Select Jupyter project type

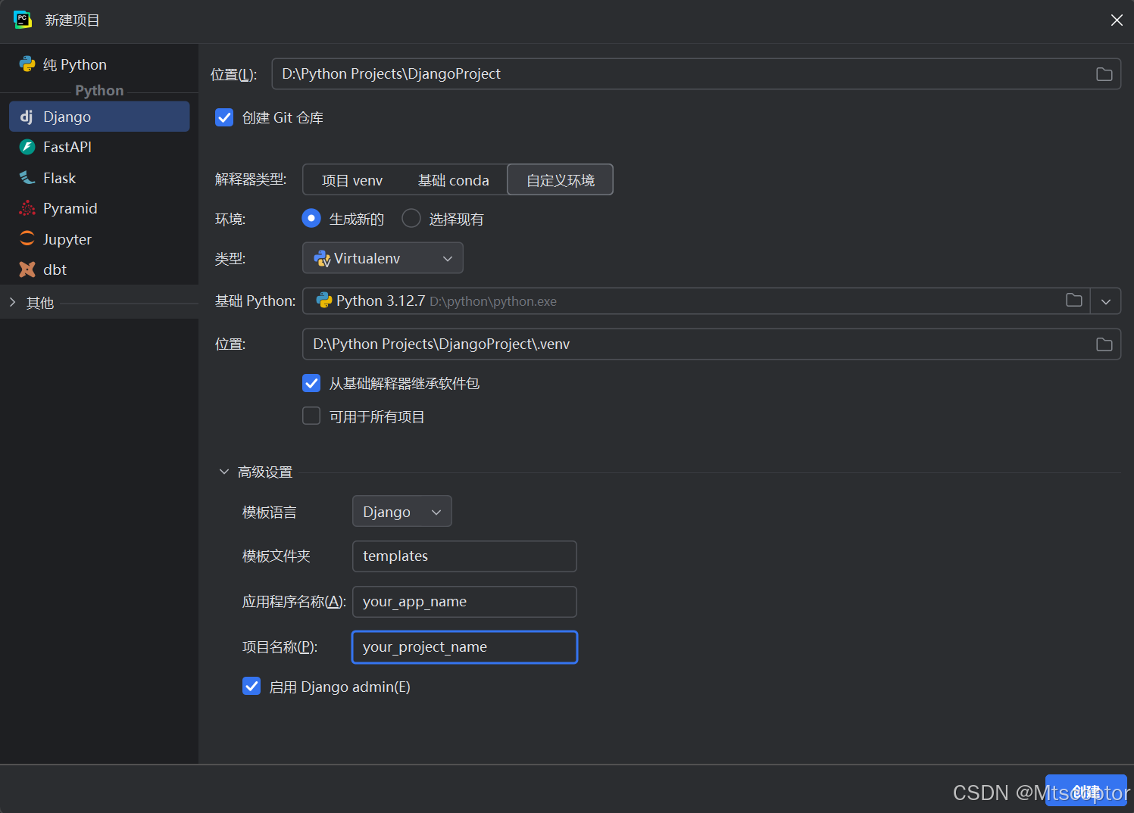point(99,239)
